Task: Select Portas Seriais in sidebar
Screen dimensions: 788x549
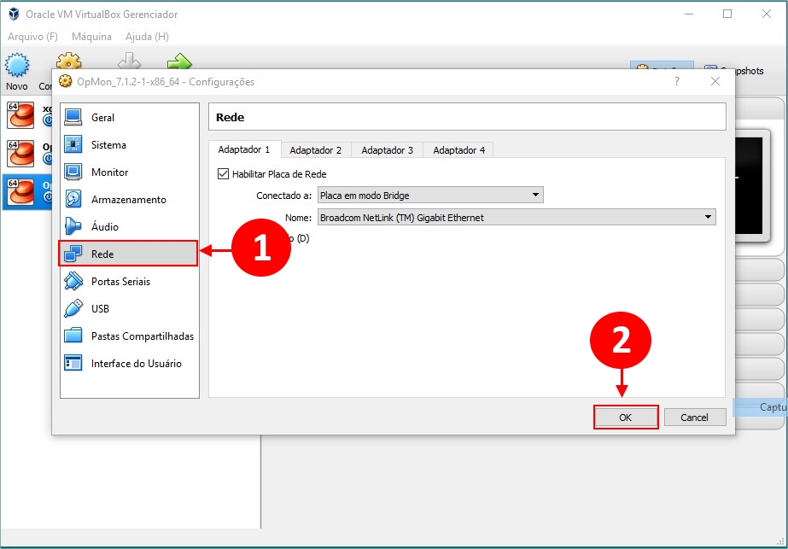Action: coord(73,282)
